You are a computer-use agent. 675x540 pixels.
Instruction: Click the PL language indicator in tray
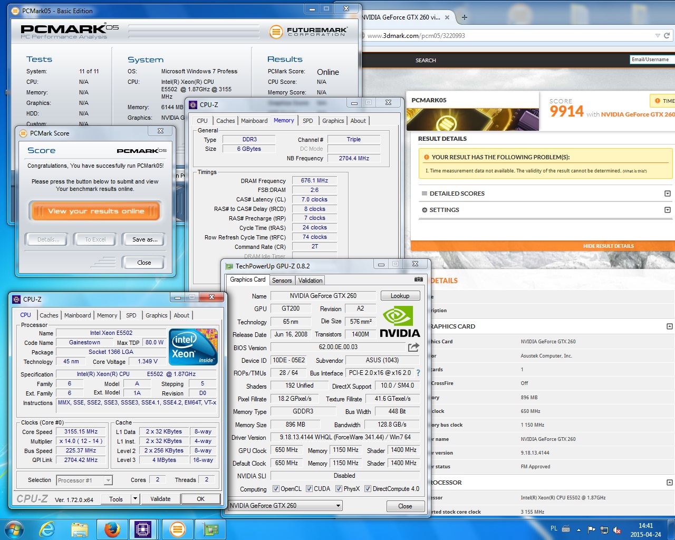554,528
